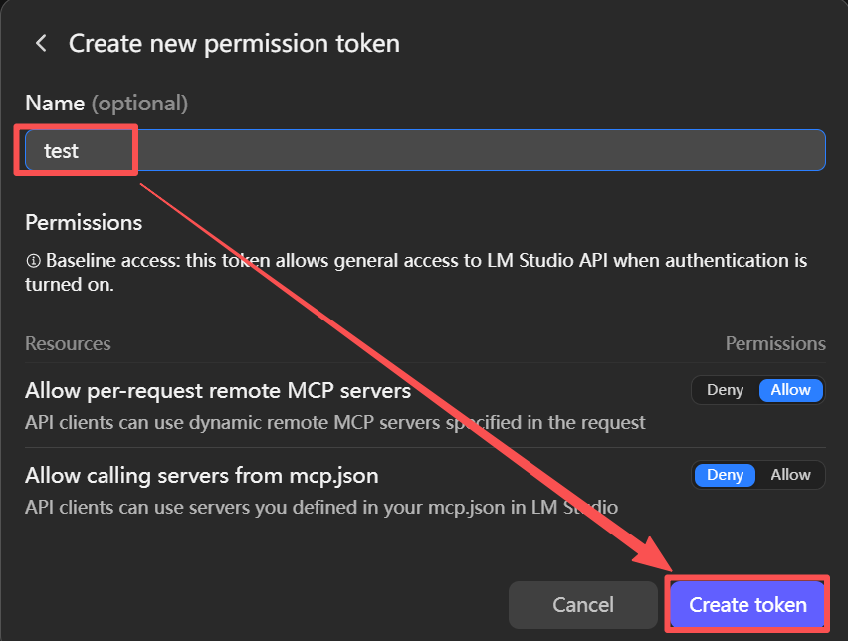The width and height of the screenshot is (848, 641).
Task: Click 'Allow calling servers from mcp.json' title
Action: [x=202, y=476]
